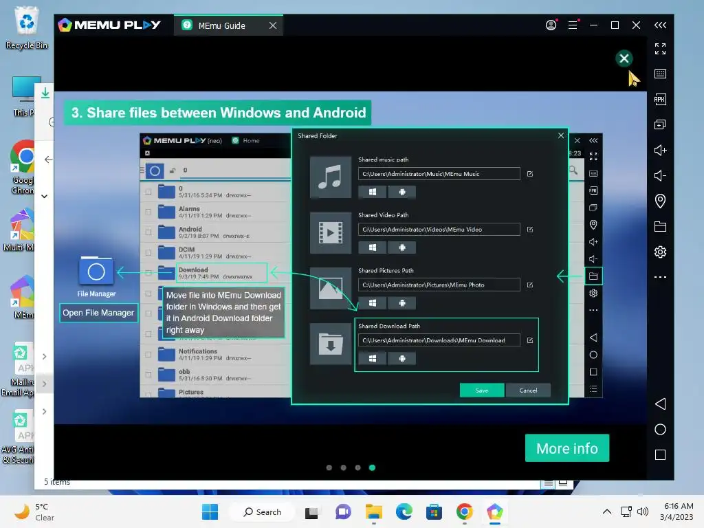
Task: Select the This PC desktop icon
Action: (24, 96)
